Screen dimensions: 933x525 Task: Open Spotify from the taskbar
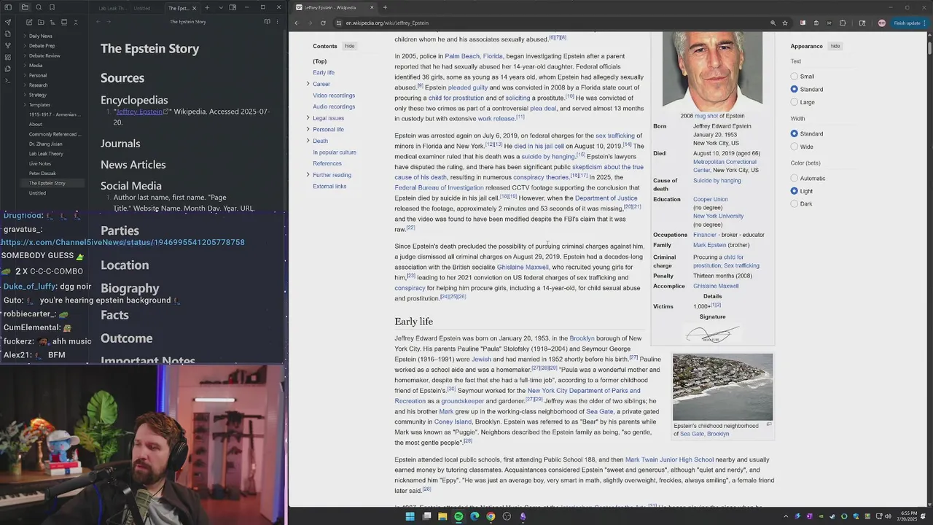[x=458, y=516]
